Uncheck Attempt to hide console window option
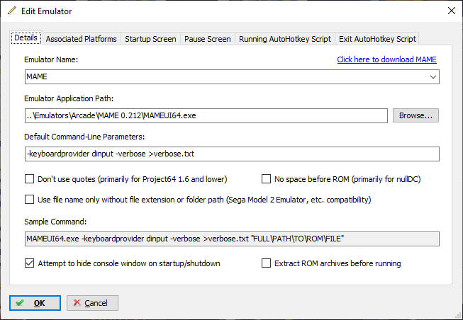The image size is (463, 320). [x=29, y=263]
